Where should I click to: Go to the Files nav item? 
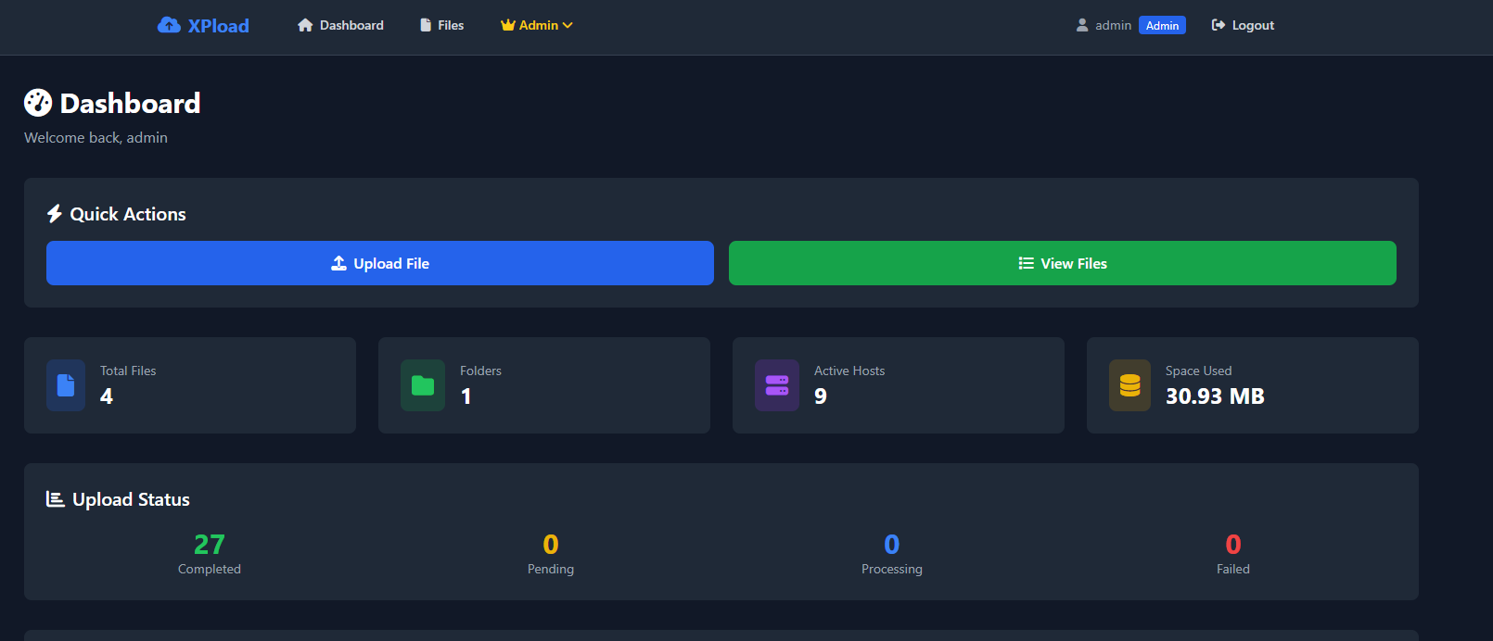pos(441,25)
